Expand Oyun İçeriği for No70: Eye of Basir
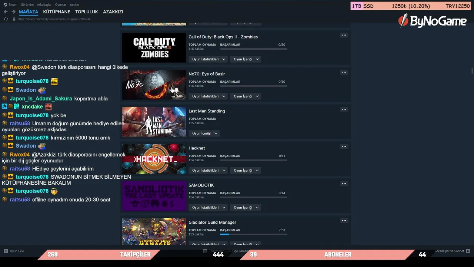Viewport: 474px width, 267px height. pos(246,96)
